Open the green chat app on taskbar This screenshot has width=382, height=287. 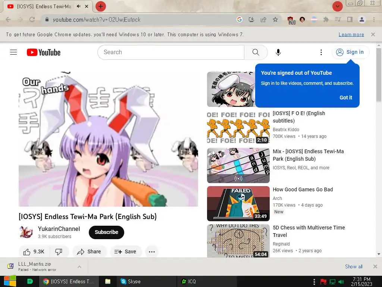pyautogui.click(x=30, y=281)
